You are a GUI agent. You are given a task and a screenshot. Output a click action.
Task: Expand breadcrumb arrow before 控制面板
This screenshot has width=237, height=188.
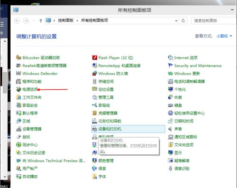point(54,20)
